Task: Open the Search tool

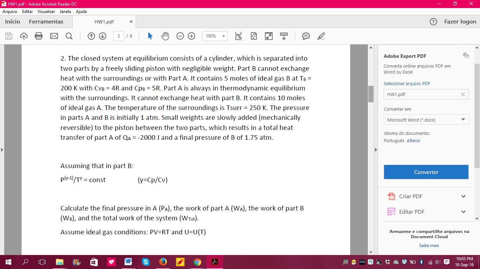Action: point(69,36)
